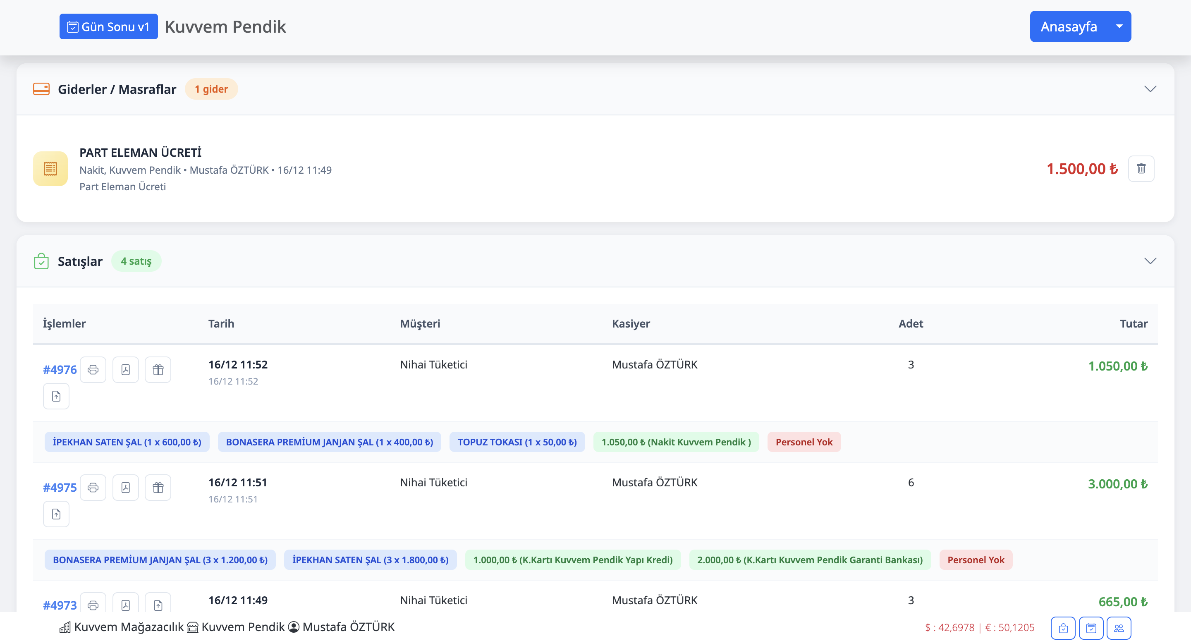
Task: Print receipt for sale #4976
Action: tap(93, 370)
